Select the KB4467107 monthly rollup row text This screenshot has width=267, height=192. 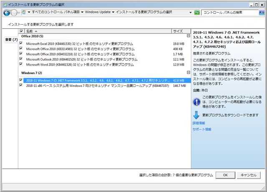pyautogui.click(x=97, y=86)
